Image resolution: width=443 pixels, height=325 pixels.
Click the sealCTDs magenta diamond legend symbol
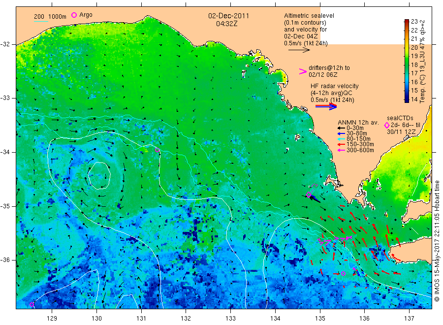[x=387, y=125]
